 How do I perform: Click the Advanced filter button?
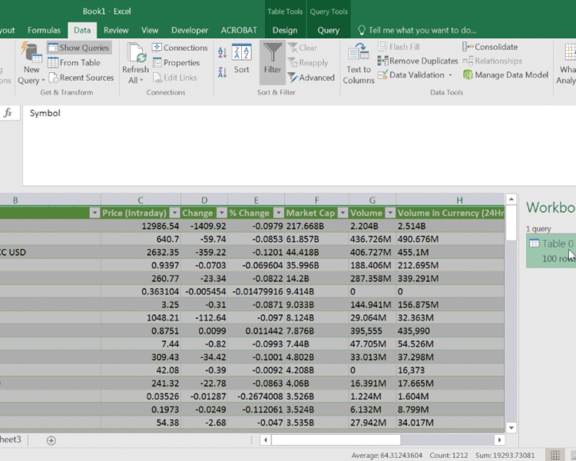point(312,78)
